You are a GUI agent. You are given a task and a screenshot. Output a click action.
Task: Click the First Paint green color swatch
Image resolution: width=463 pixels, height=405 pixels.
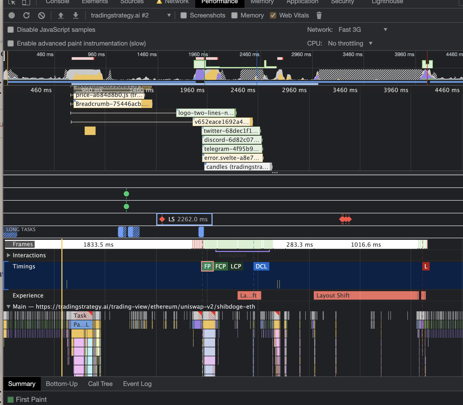coord(11,399)
